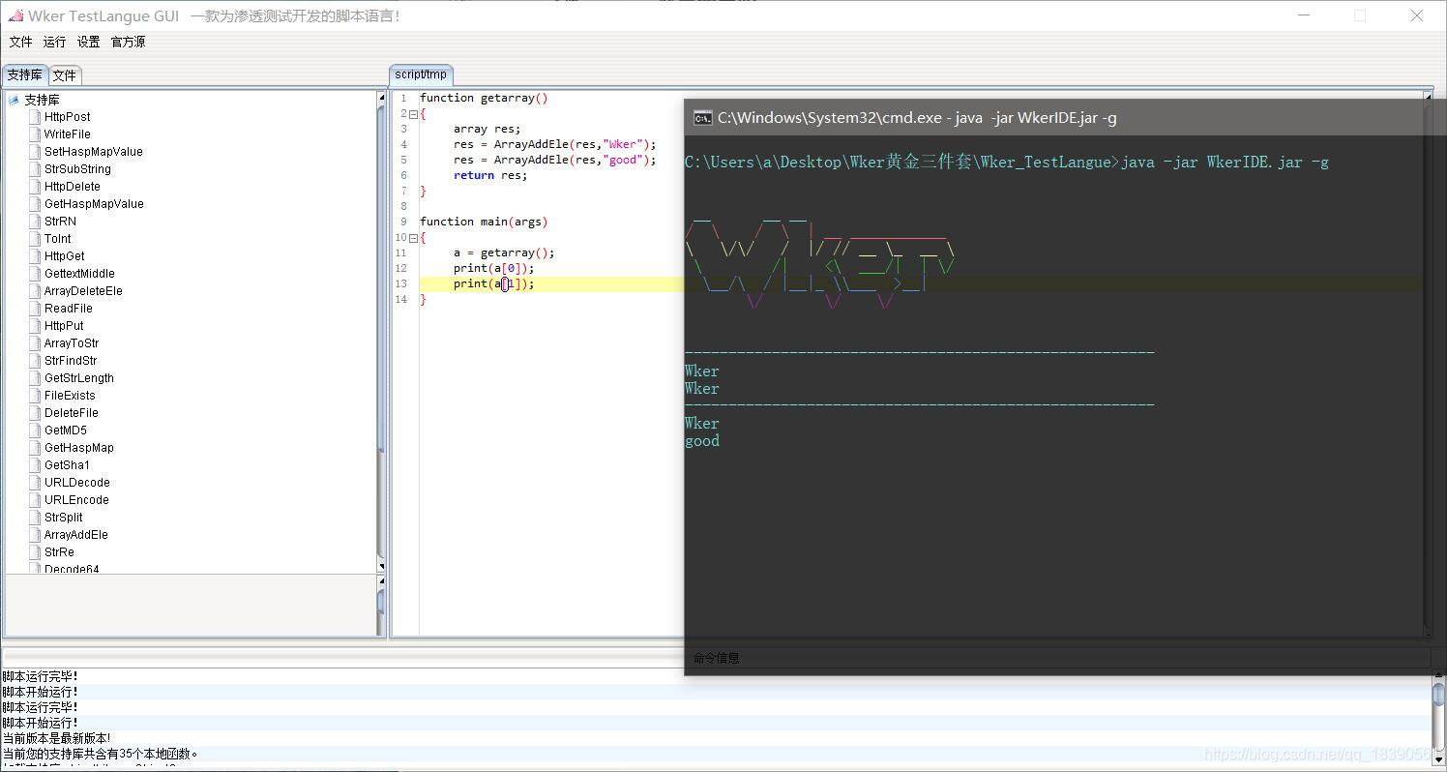The height and width of the screenshot is (772, 1447).
Task: Switch to the 文件 sidebar tab
Action: 65,75
